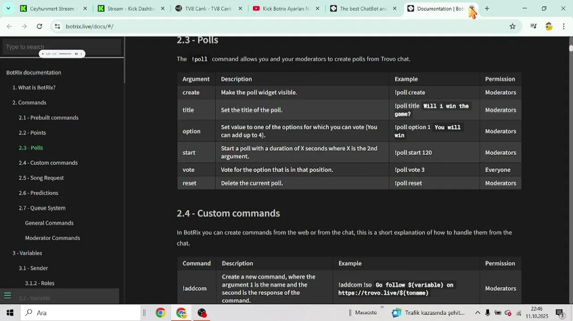This screenshot has height=321, width=573.
Task: Click the Type to search field
Action: click(62, 47)
